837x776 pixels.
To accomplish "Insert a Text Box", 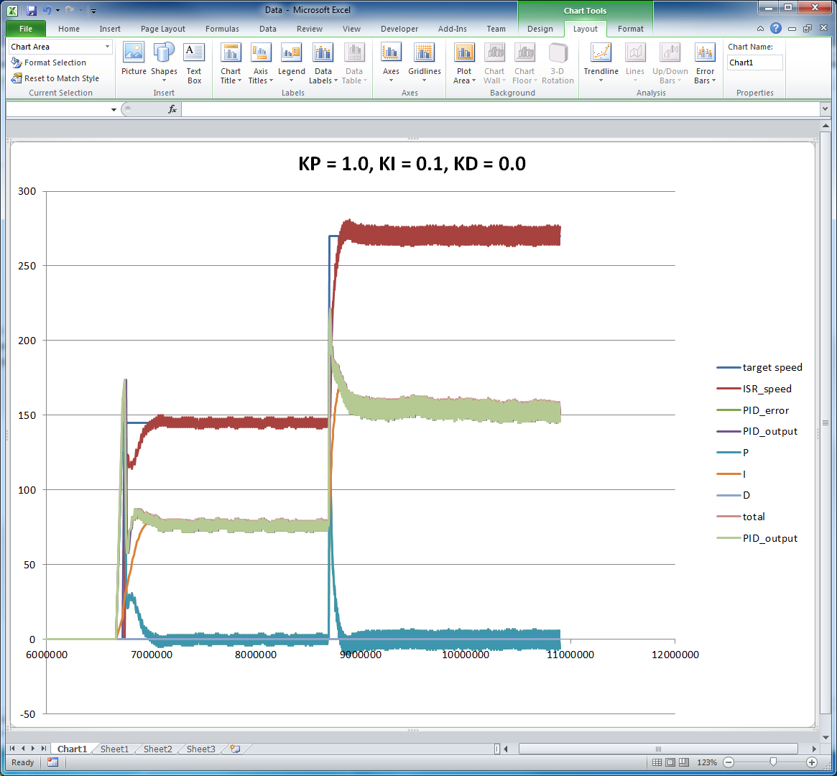I will pos(194,63).
